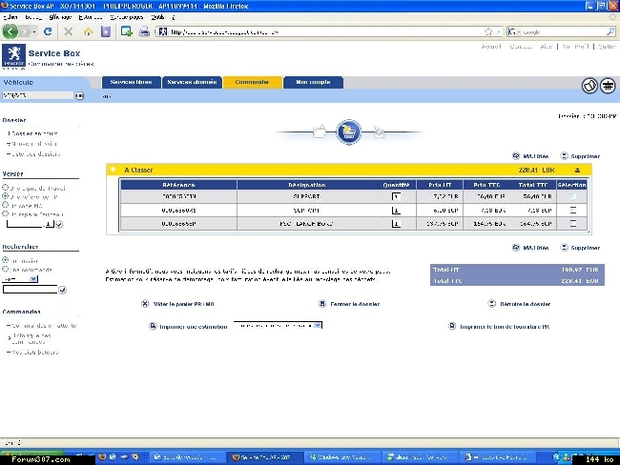Click into the Véhicule VIN input field
The height and width of the screenshot is (465, 620).
point(38,95)
